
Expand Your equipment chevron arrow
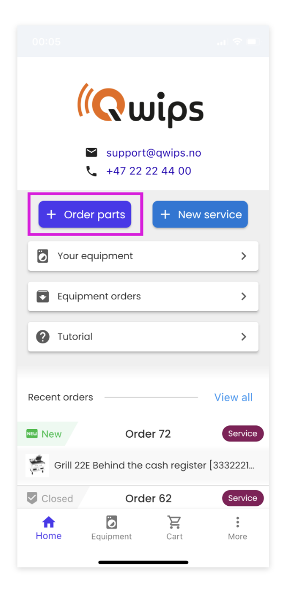point(244,256)
